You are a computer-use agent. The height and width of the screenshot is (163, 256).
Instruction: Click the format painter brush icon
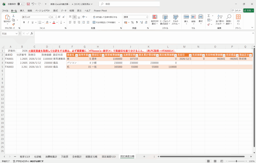pyautogui.click(x=13, y=24)
